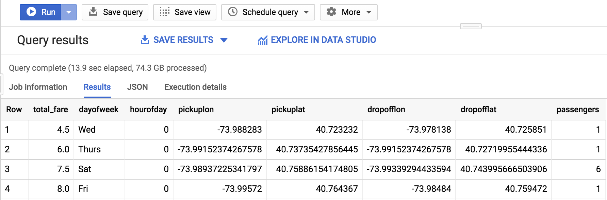Switch to the Job information tab

tap(38, 87)
